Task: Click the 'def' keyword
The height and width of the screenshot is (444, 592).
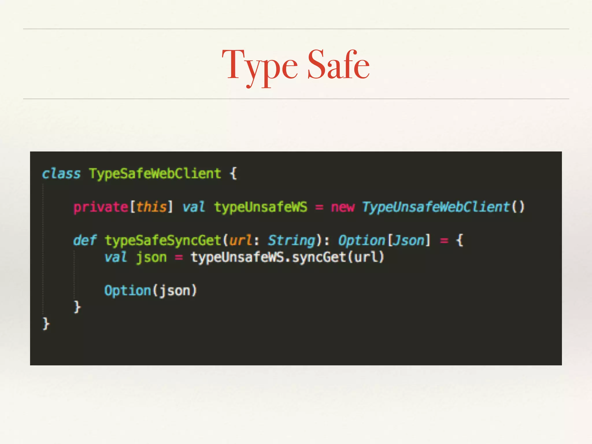Action: (x=85, y=240)
